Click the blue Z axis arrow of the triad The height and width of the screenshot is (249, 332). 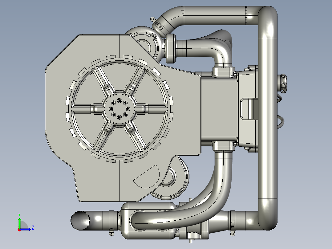(26, 229)
